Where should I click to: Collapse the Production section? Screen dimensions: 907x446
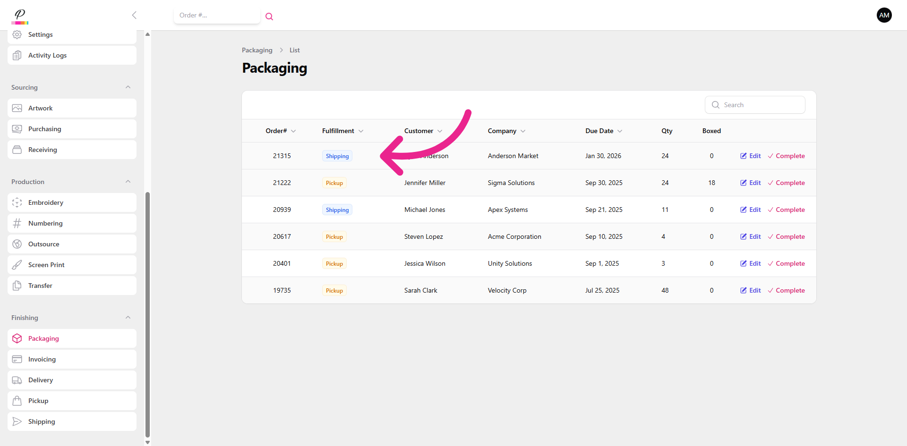tap(128, 182)
